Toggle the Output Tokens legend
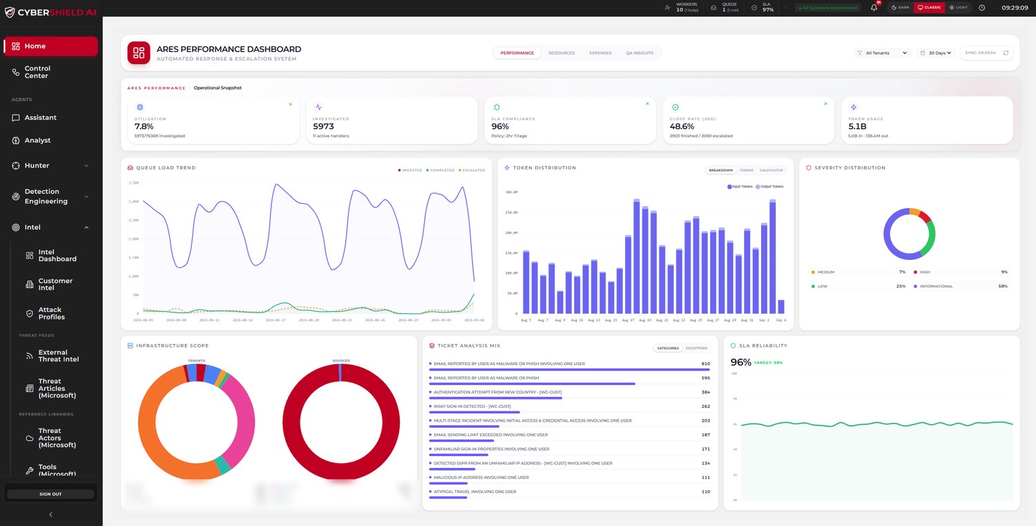 [769, 187]
